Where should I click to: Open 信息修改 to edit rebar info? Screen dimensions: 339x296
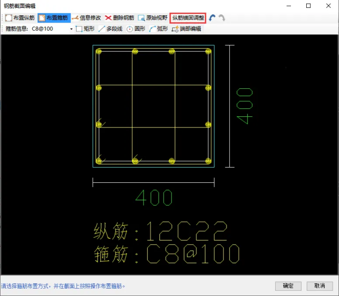point(87,17)
